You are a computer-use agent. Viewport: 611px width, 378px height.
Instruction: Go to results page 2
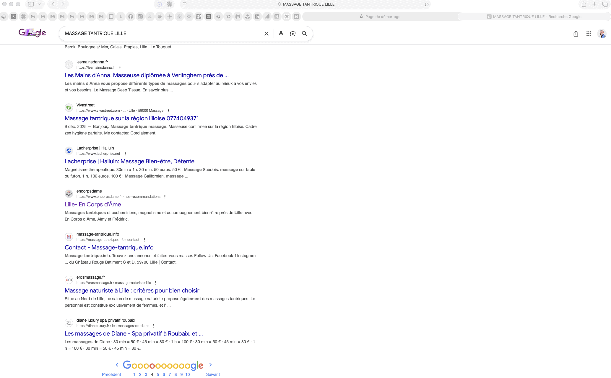coord(140,374)
